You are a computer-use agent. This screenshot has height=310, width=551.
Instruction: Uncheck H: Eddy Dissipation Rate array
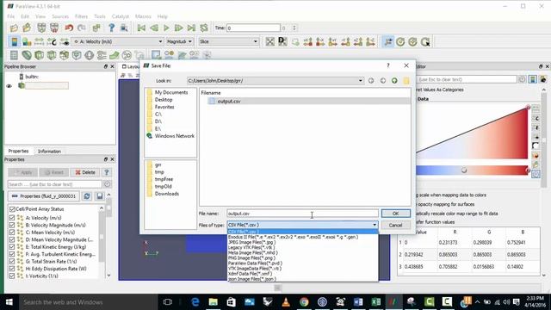pos(12,269)
